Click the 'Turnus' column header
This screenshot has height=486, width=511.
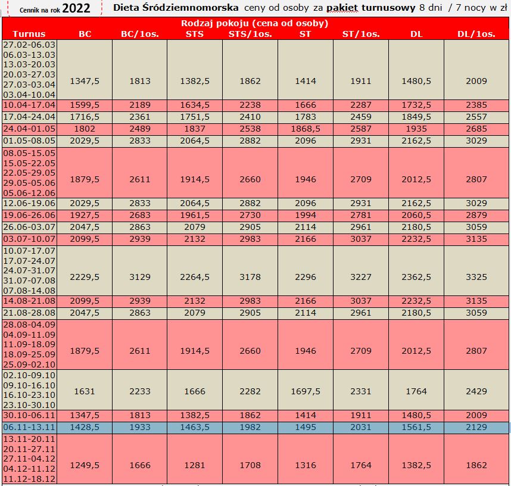click(x=29, y=34)
